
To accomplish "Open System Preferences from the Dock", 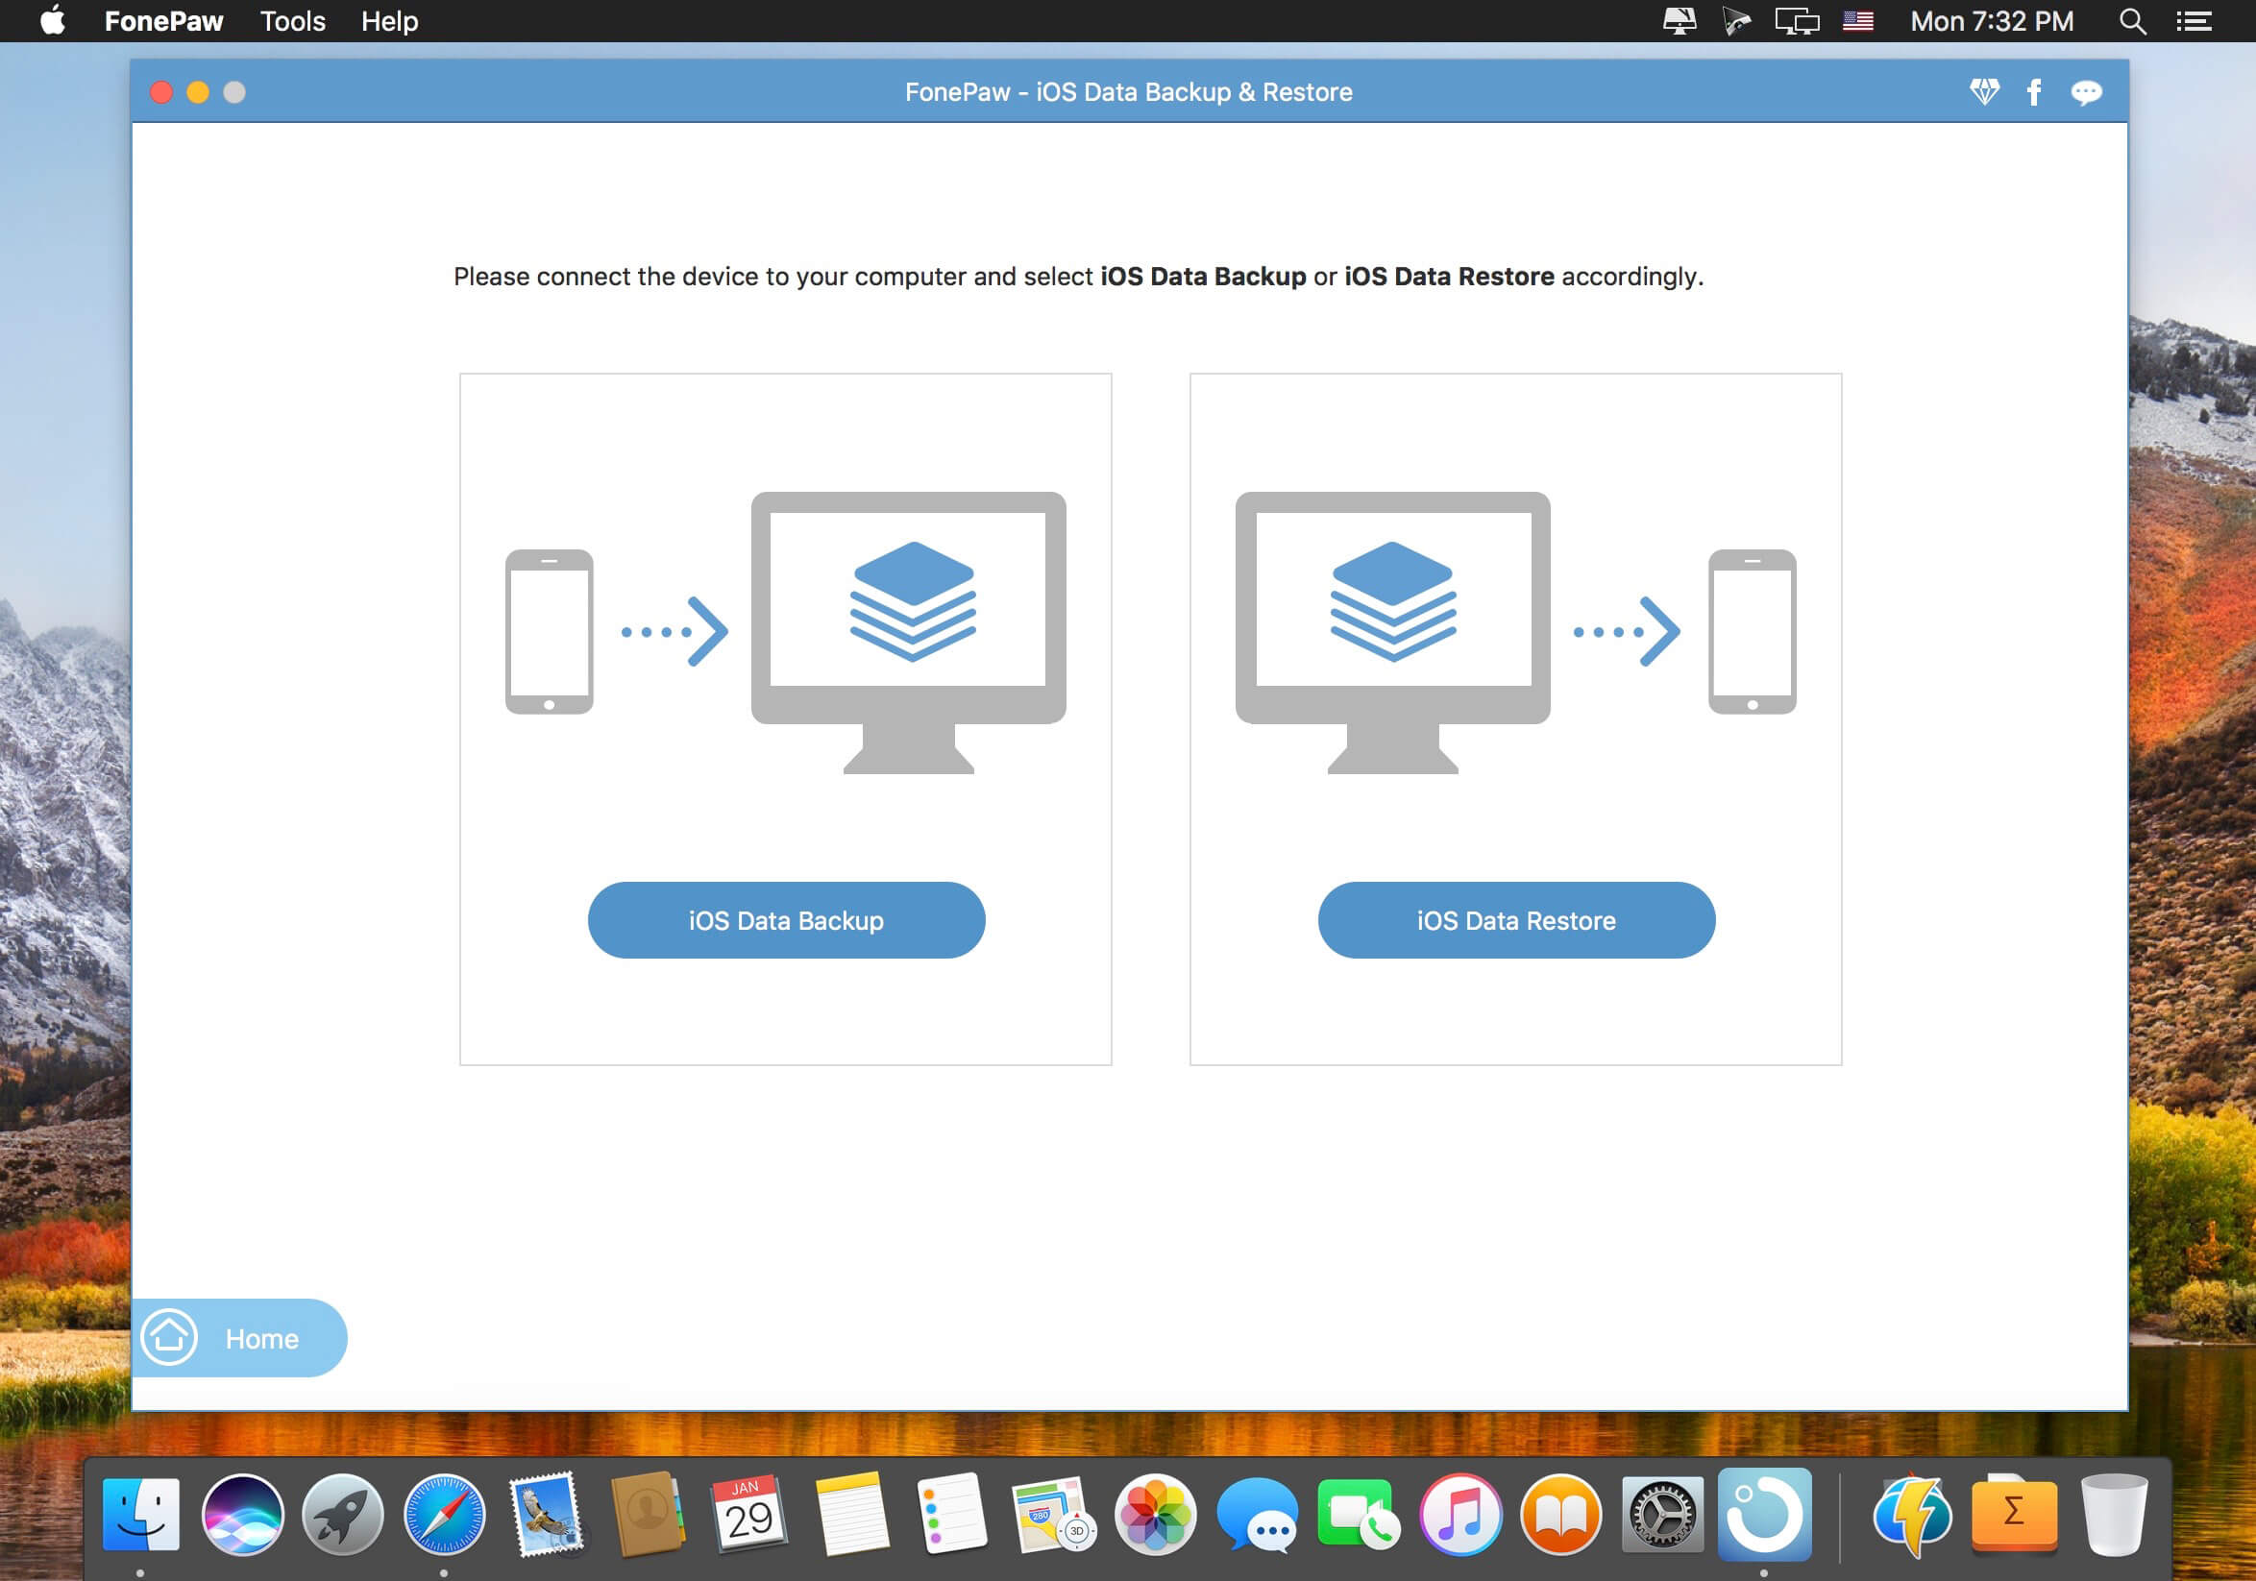I will pos(1661,1514).
